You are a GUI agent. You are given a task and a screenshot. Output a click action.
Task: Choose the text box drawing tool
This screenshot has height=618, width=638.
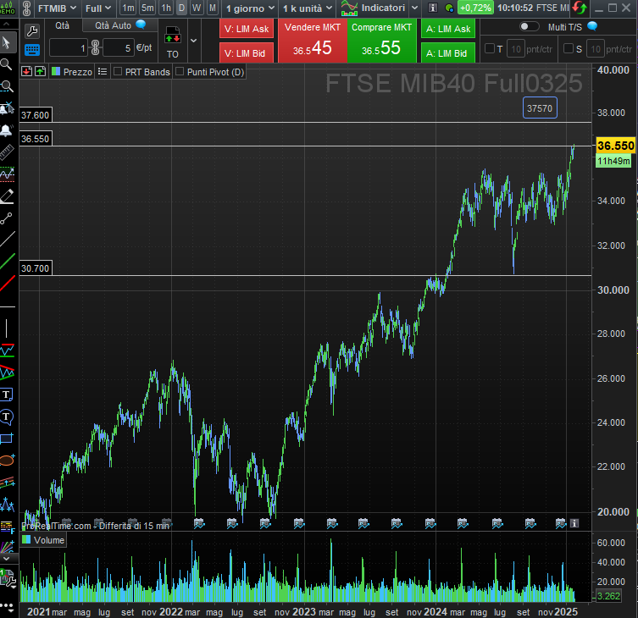point(7,394)
